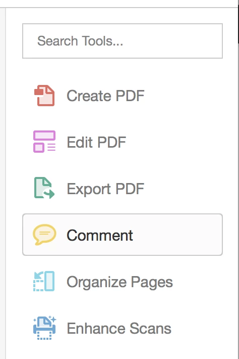239x359 pixels.
Task: Select the purple Edit PDF layout icon
Action: (44, 142)
